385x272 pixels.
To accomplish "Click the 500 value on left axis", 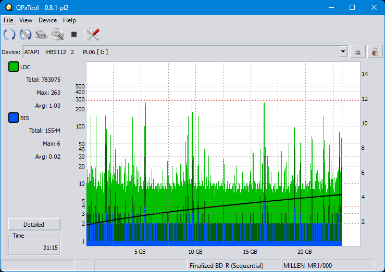I will [x=80, y=86].
